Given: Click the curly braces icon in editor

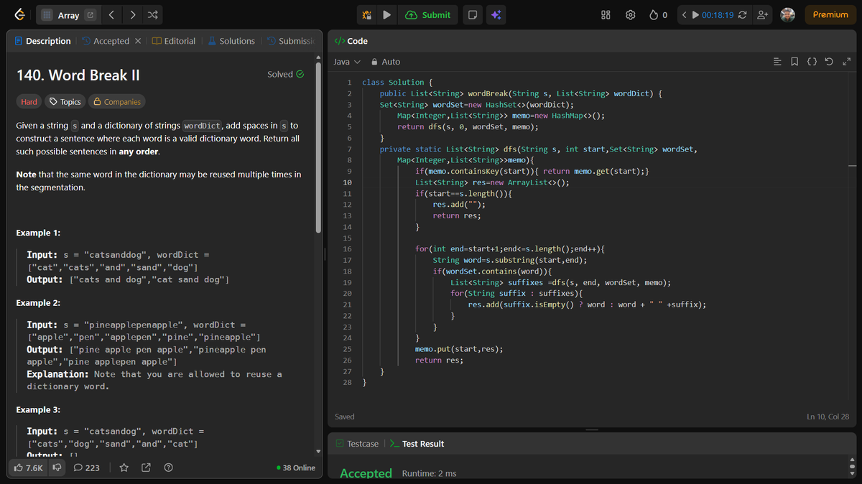Looking at the screenshot, I should (x=812, y=62).
